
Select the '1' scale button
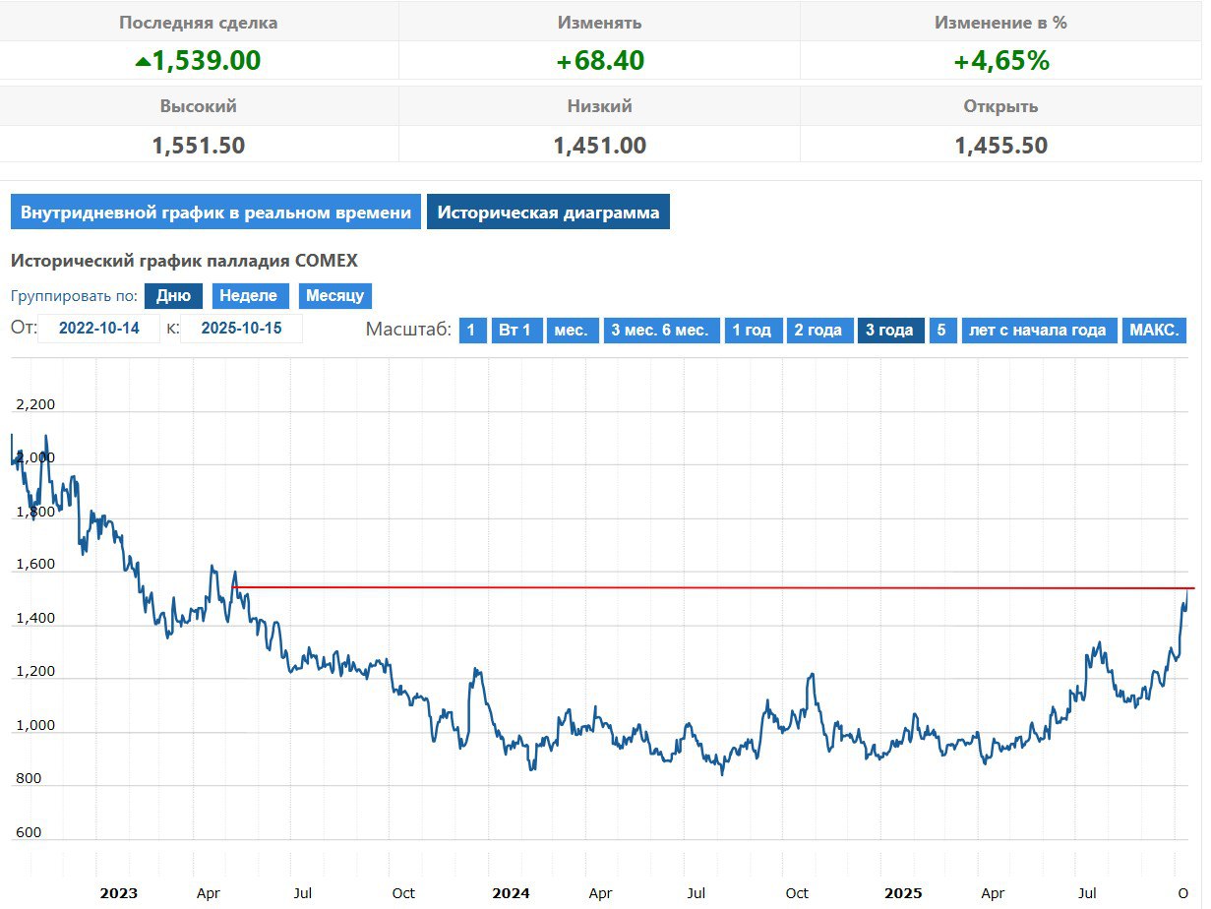point(472,331)
